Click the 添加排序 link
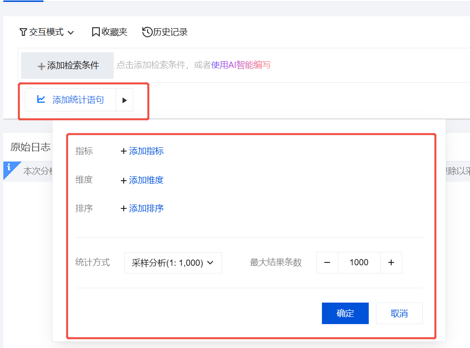This screenshot has height=348, width=470. pyautogui.click(x=146, y=208)
